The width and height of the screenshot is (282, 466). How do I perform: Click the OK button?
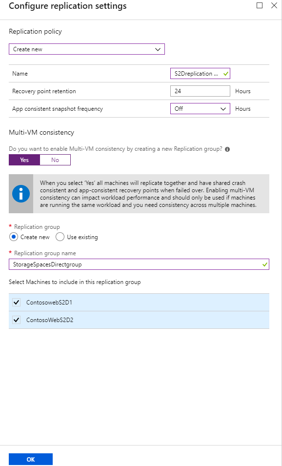tap(31, 459)
